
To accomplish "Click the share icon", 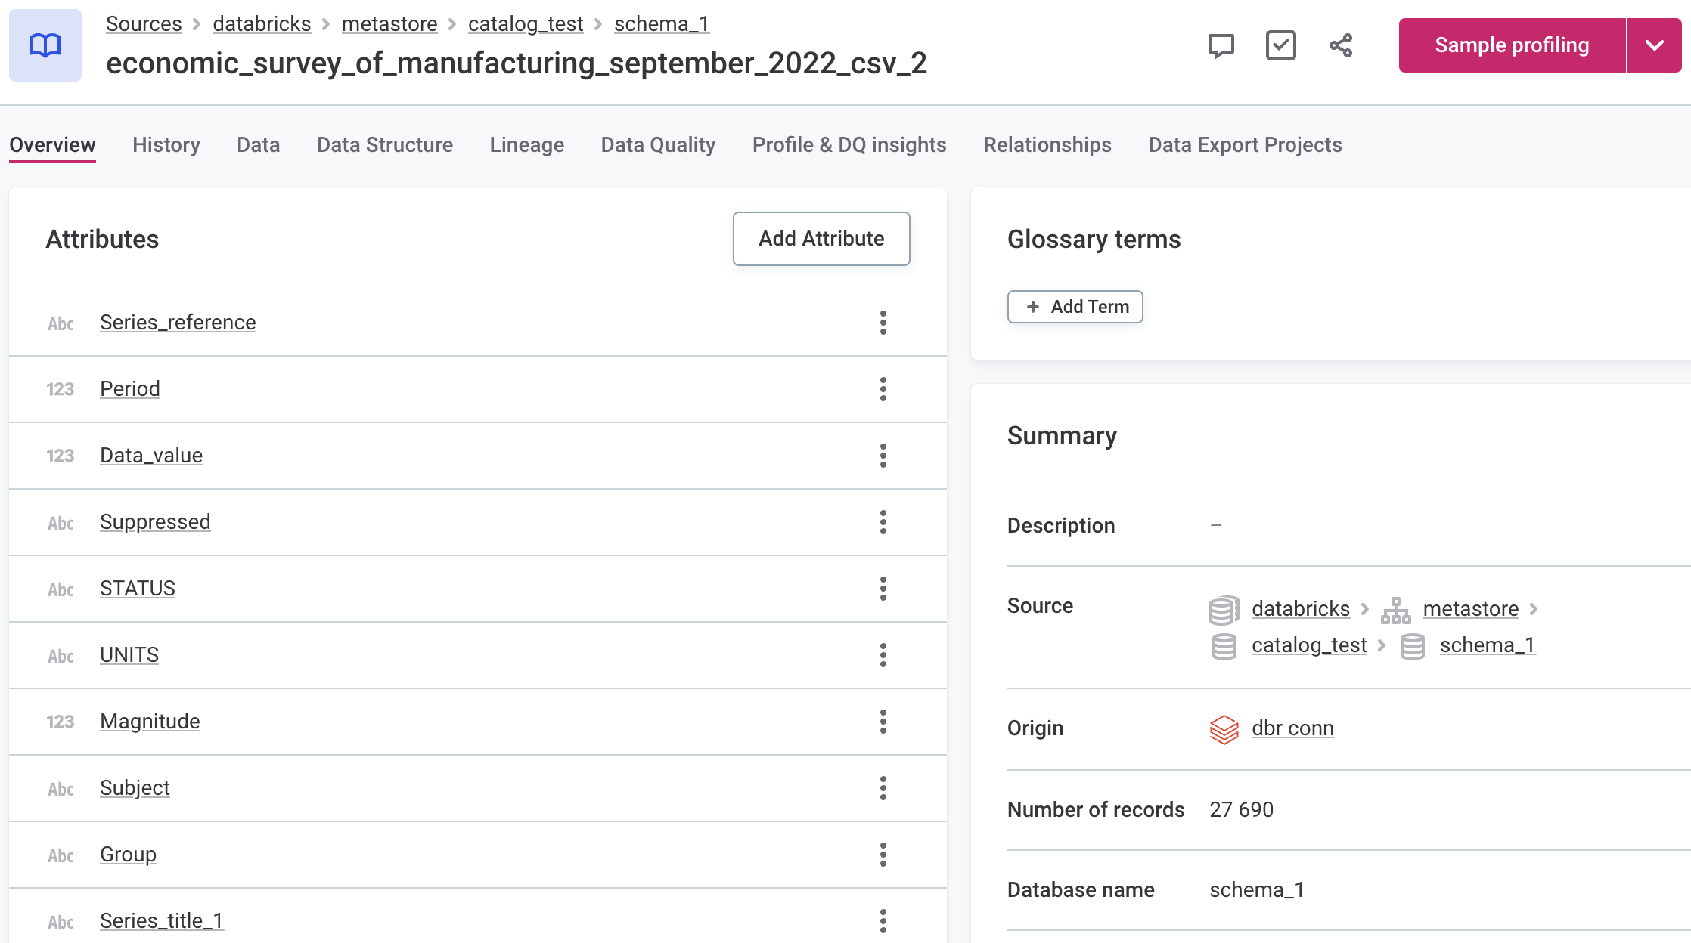I will click(1342, 45).
